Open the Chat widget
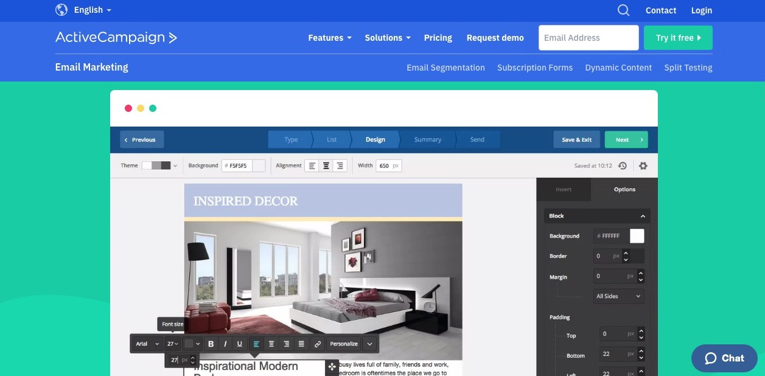Screen dimensions: 765x376 pyautogui.click(x=724, y=358)
